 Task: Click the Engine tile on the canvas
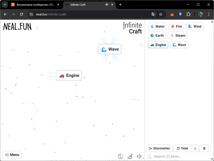69,75
